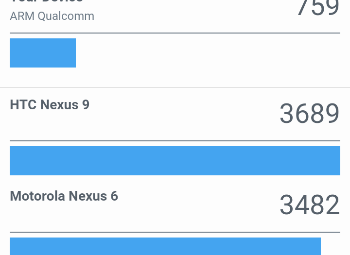Select the 759 score for your device
Screen dimensions: 350x255
[317, 8]
